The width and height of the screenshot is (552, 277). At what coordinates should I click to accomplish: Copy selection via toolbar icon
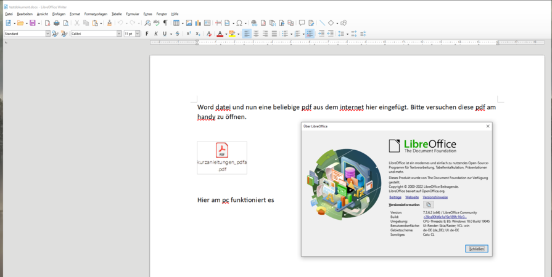point(86,23)
